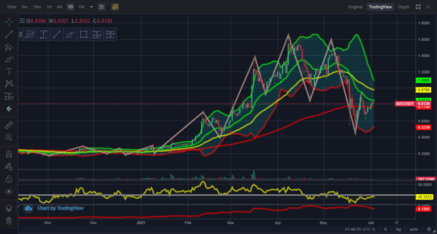Enter fullscreen chart mode
The width and height of the screenshot is (437, 234).
click(418, 7)
